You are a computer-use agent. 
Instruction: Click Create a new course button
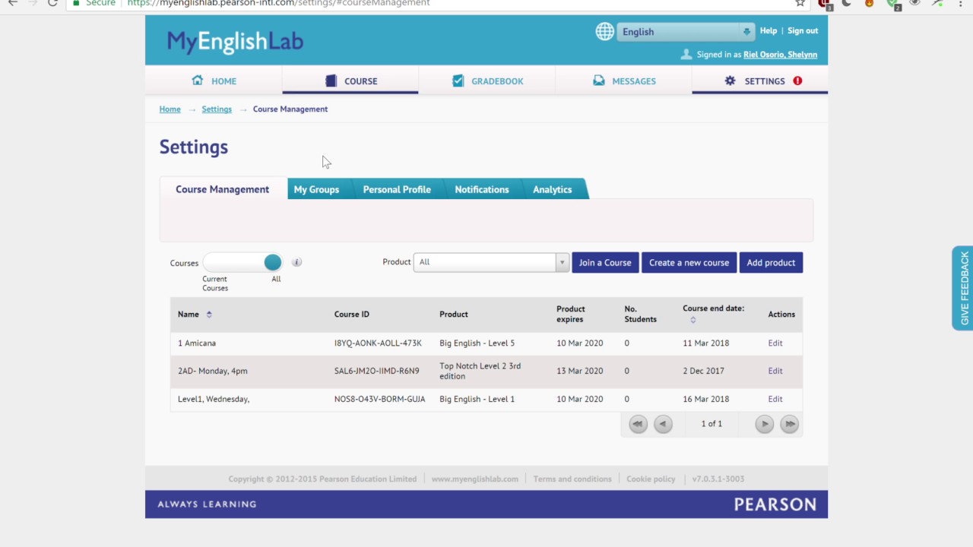pyautogui.click(x=689, y=262)
